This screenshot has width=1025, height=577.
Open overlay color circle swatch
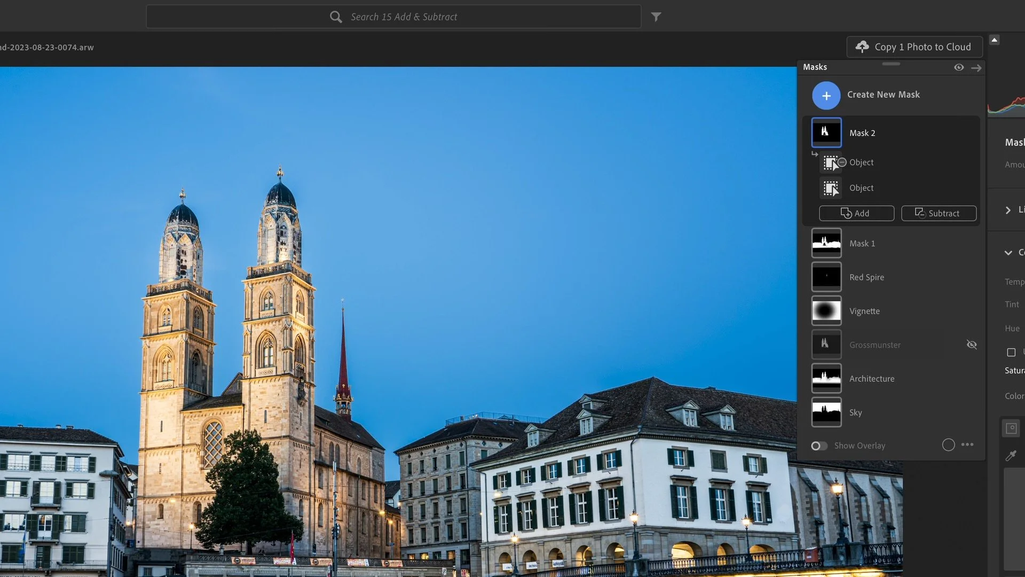(x=948, y=445)
